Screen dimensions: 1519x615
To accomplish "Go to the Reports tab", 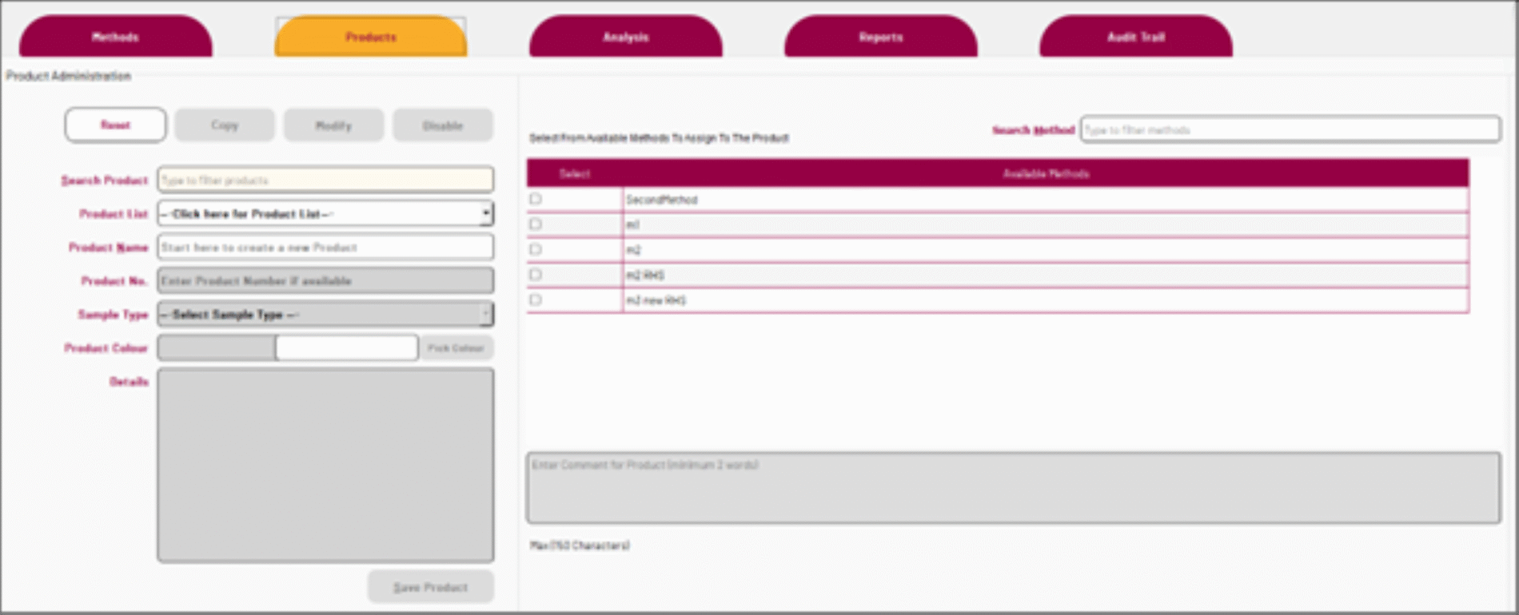I will (880, 37).
